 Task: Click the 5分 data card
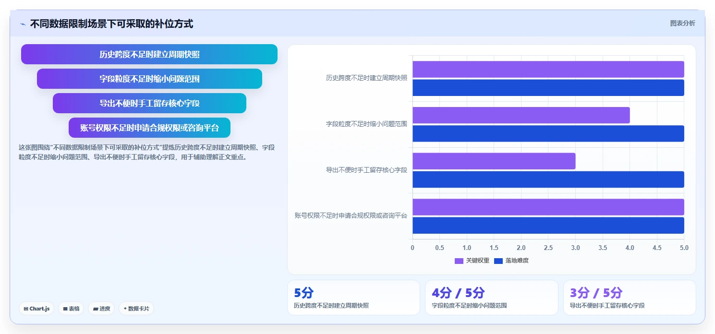(353, 298)
